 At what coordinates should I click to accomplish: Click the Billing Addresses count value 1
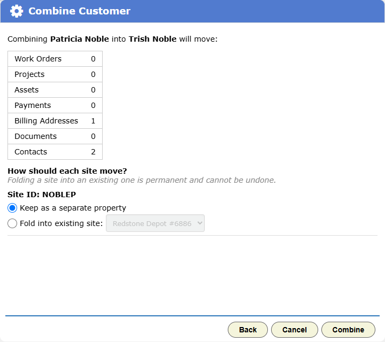[x=93, y=121]
